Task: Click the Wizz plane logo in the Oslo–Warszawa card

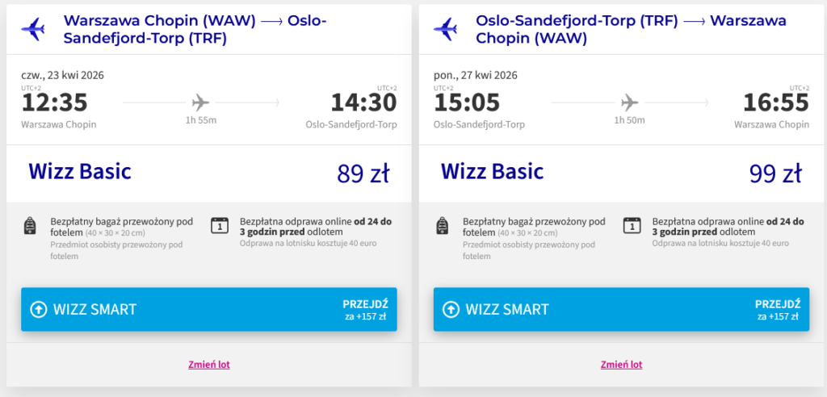Action: (446, 28)
